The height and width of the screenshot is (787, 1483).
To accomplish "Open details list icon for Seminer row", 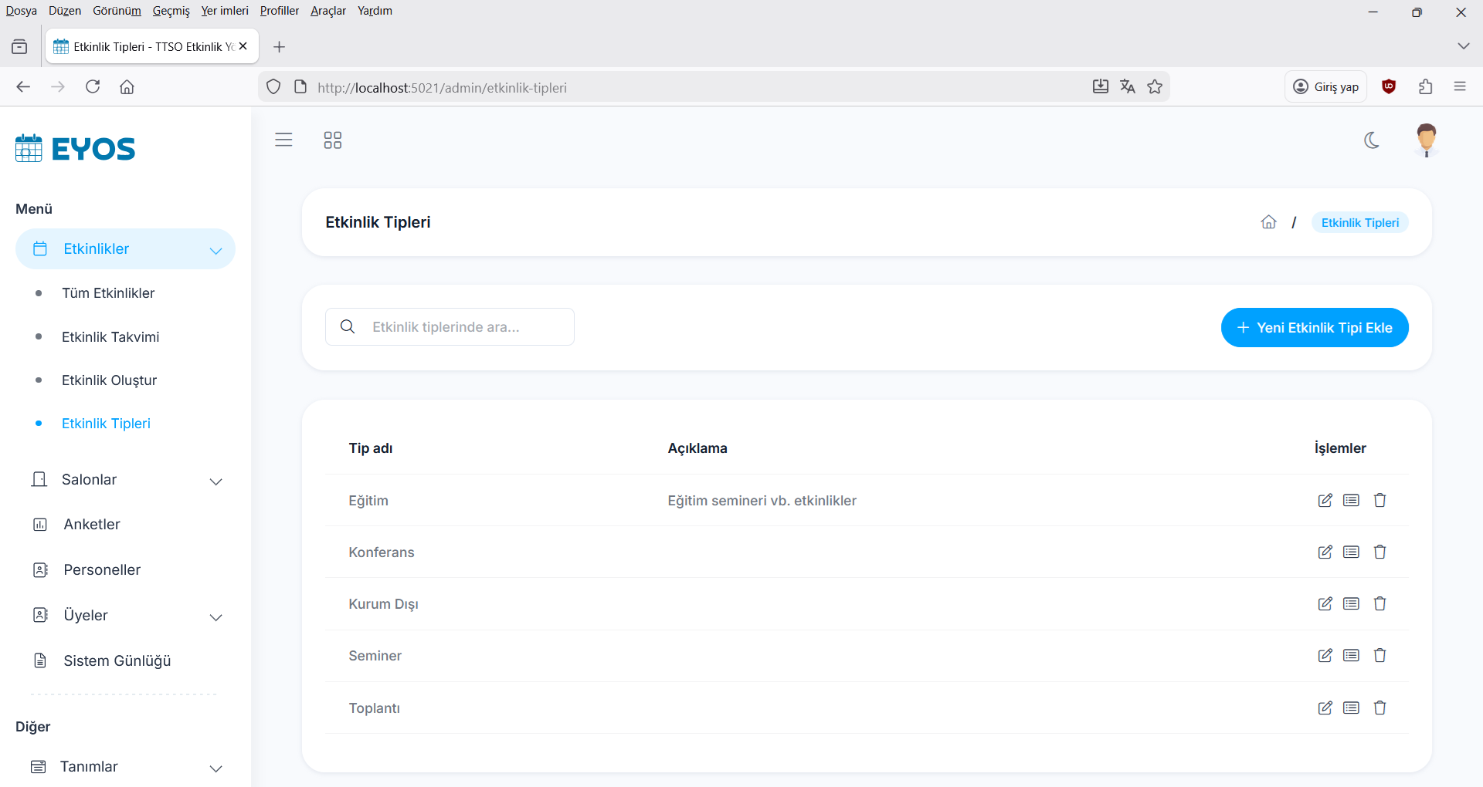I will tap(1351, 656).
